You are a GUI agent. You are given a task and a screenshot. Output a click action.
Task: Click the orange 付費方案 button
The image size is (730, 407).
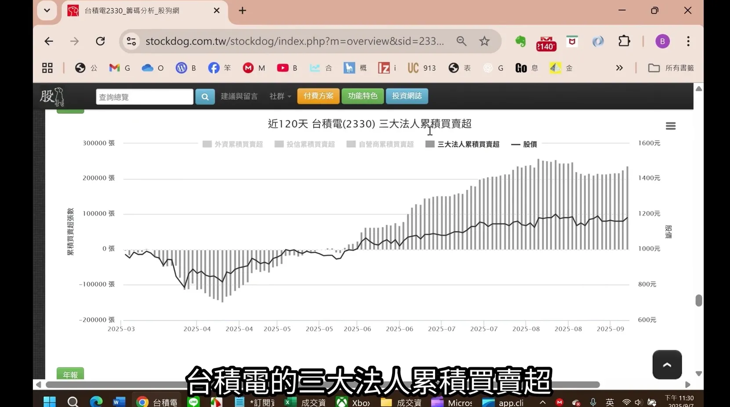318,96
